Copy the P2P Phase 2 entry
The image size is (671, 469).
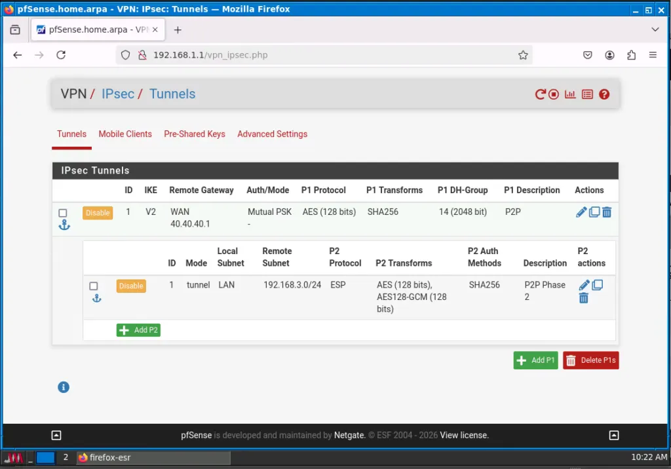[x=597, y=285]
